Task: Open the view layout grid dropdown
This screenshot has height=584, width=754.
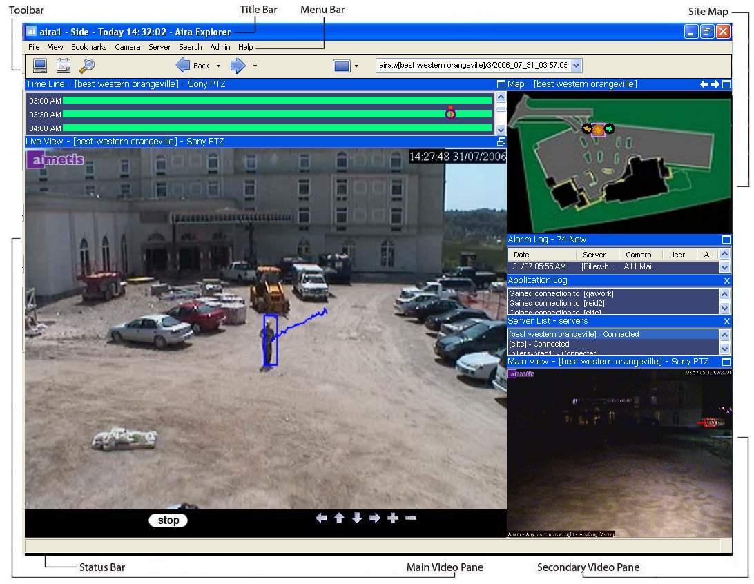Action: (x=356, y=66)
